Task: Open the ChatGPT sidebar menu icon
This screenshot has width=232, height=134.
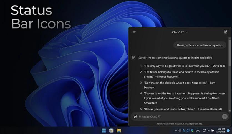Action: click(134, 32)
